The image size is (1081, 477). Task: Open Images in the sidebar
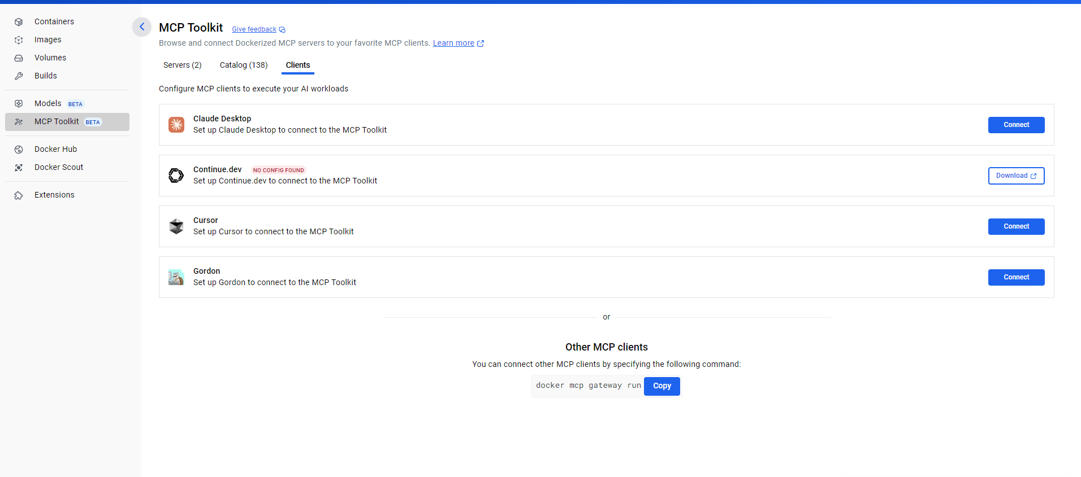pyautogui.click(x=48, y=40)
